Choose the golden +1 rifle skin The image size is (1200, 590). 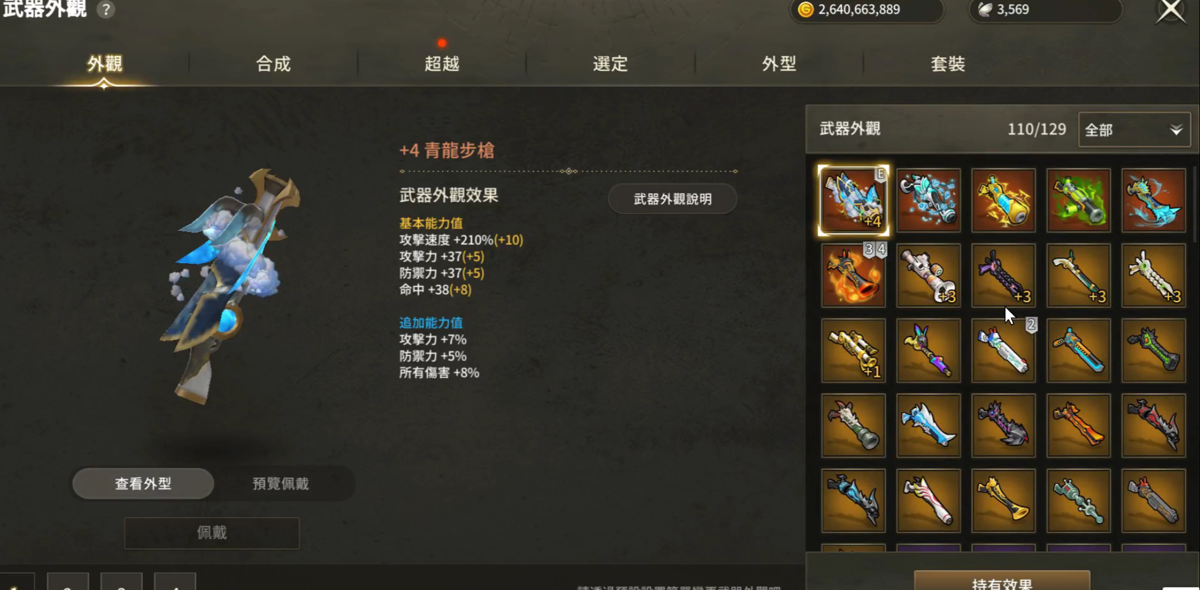pyautogui.click(x=853, y=350)
